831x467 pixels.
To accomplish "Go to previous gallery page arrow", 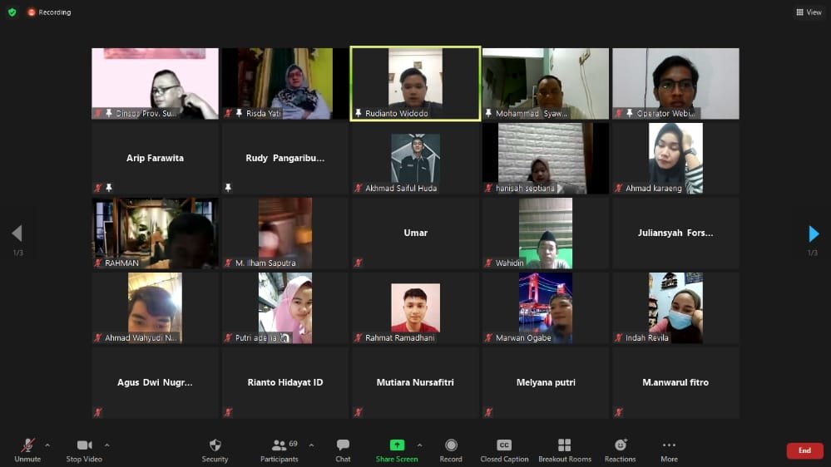I will (17, 233).
